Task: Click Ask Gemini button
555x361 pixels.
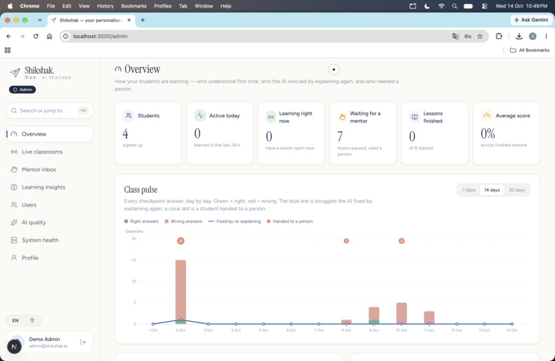Action: 531,20
